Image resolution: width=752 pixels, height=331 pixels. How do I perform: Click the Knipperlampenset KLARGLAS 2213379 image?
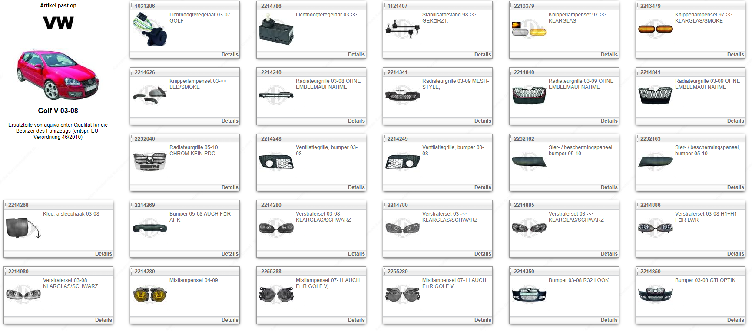[529, 29]
